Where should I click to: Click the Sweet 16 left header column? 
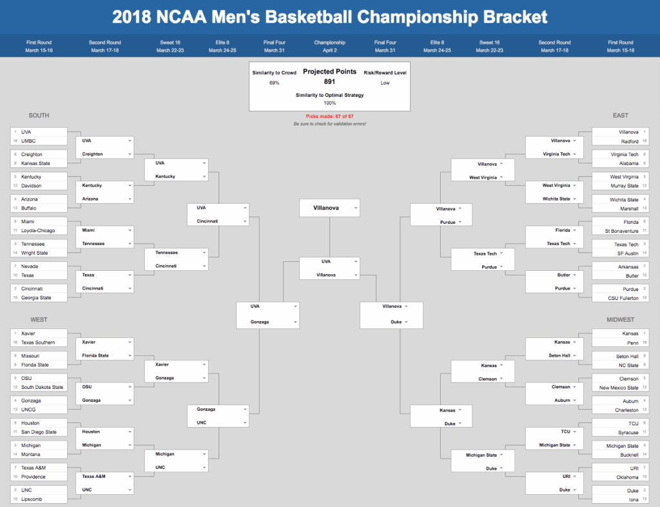[170, 46]
